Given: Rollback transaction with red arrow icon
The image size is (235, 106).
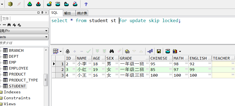Looking at the screenshot, I should pos(38,4).
